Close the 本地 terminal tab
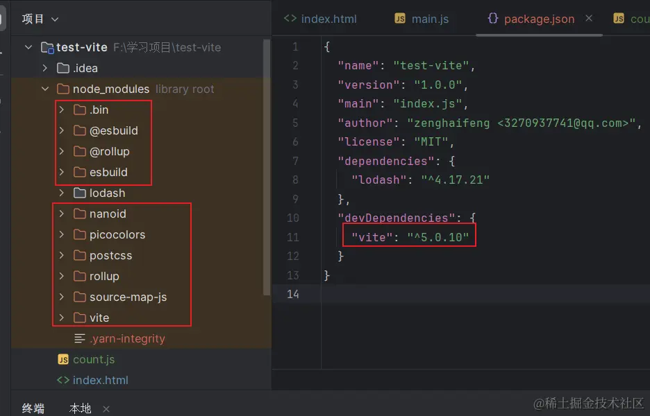 click(x=106, y=409)
